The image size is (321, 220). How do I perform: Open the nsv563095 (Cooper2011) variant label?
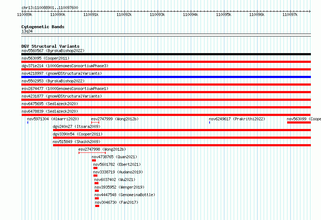(x=45, y=58)
